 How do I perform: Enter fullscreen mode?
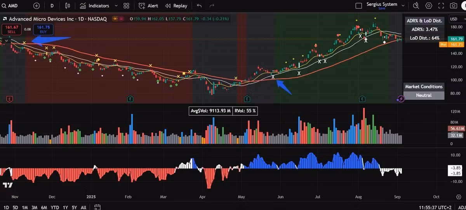441,6
